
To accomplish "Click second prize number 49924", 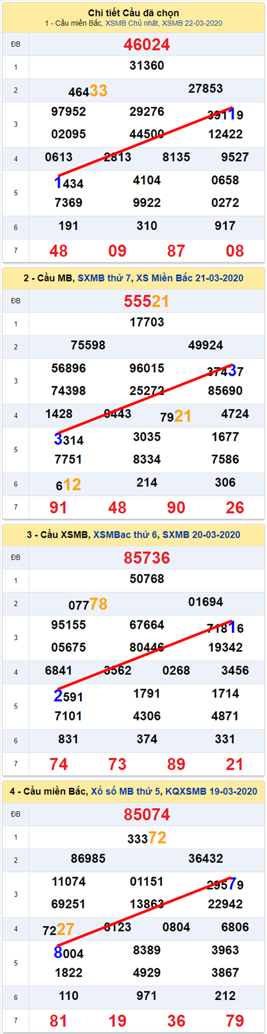I will (x=206, y=345).
